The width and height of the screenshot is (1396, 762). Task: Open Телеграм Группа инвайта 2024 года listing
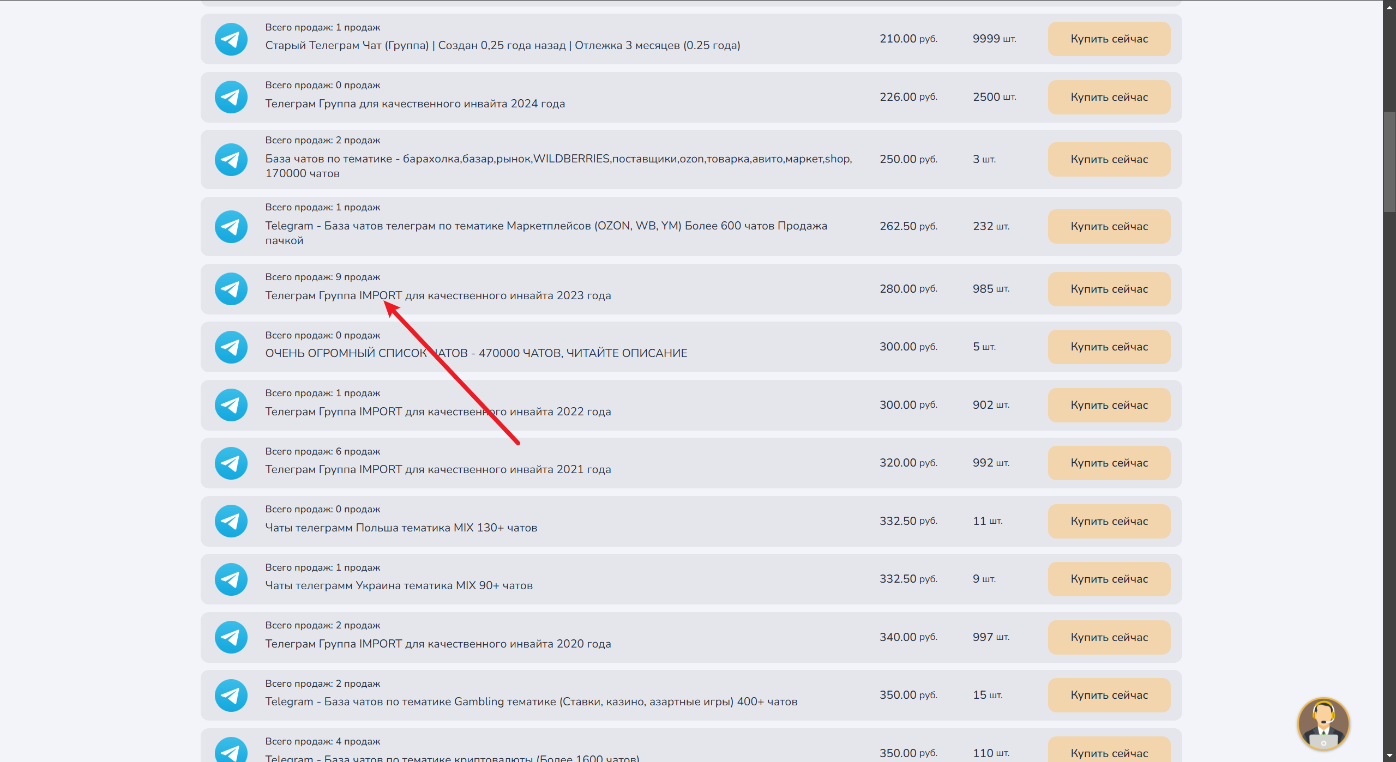point(415,104)
